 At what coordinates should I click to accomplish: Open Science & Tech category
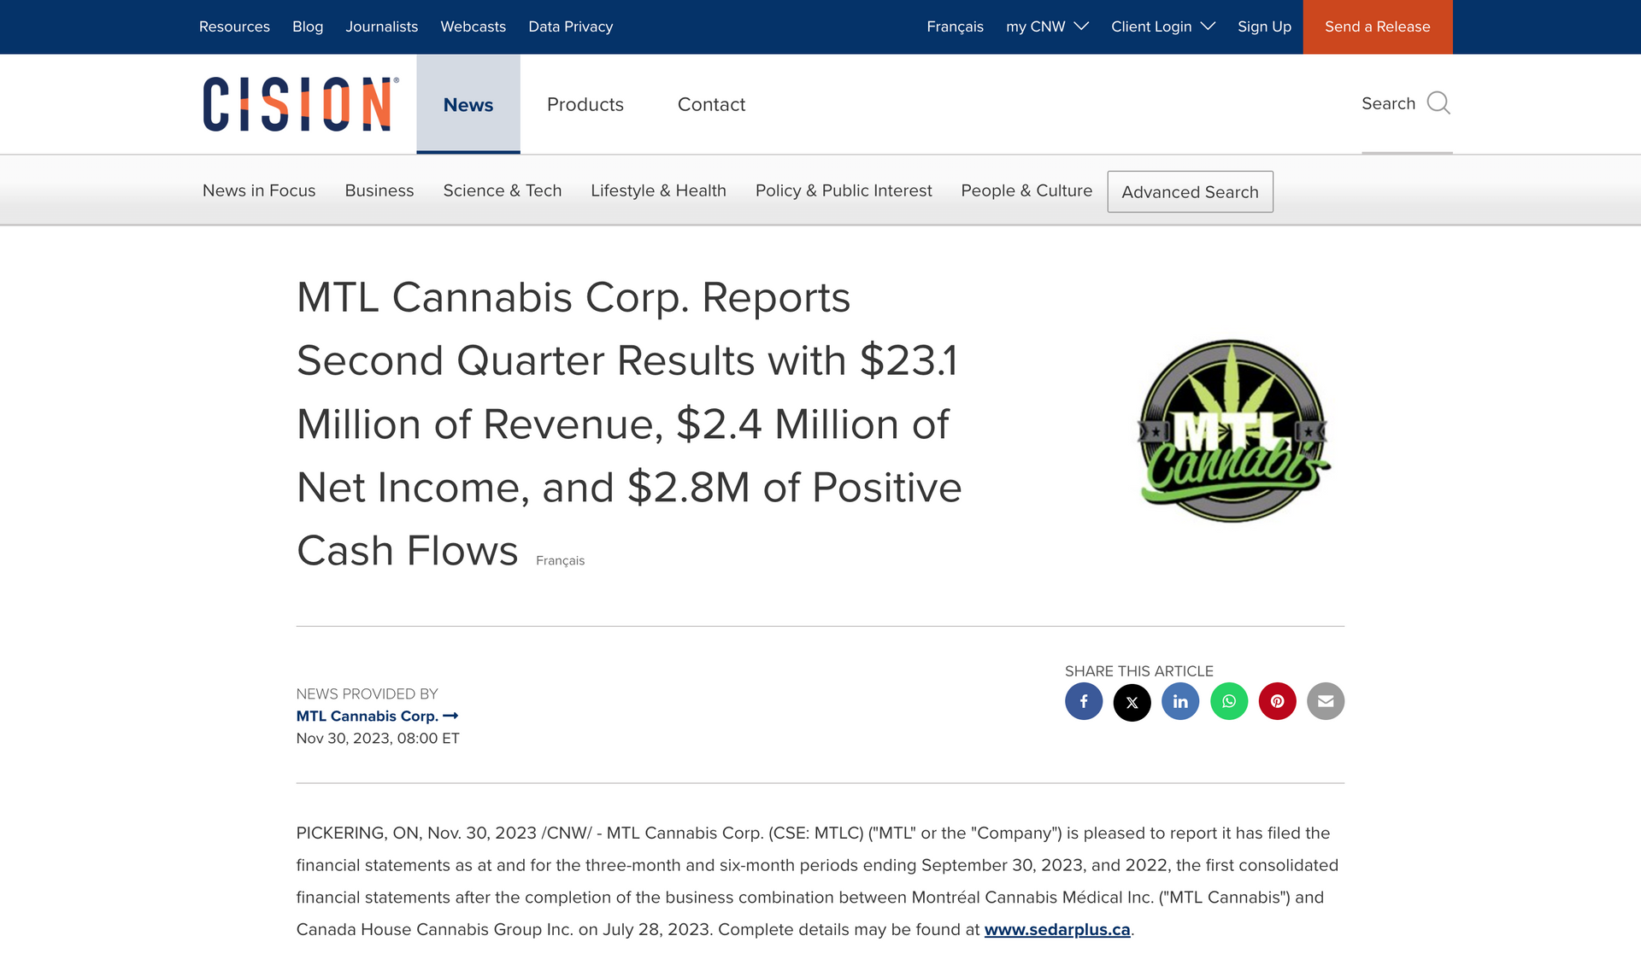[502, 190]
